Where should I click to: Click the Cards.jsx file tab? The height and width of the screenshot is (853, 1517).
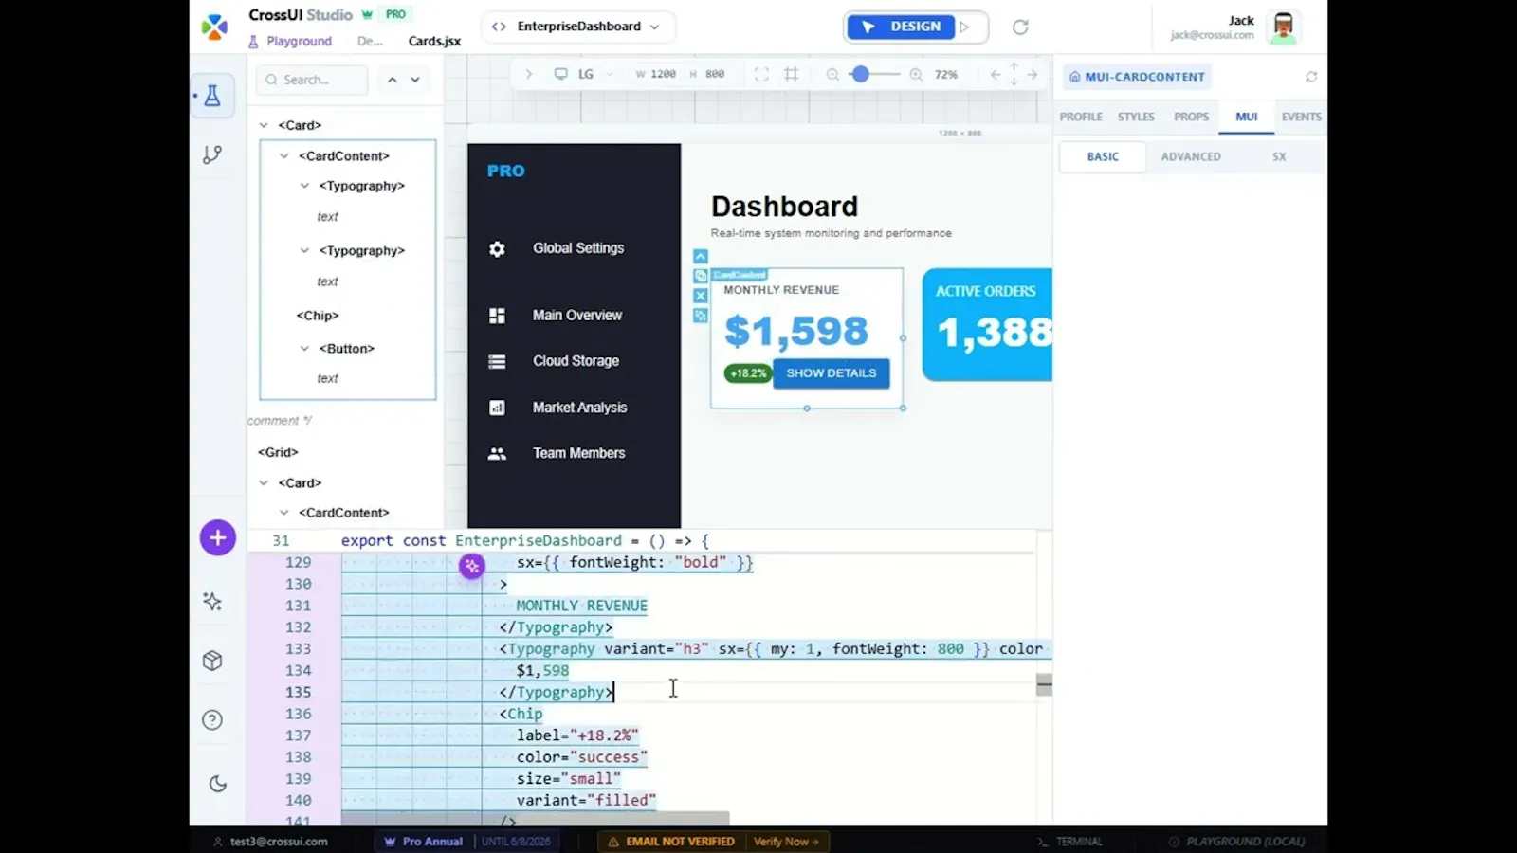coord(434,41)
